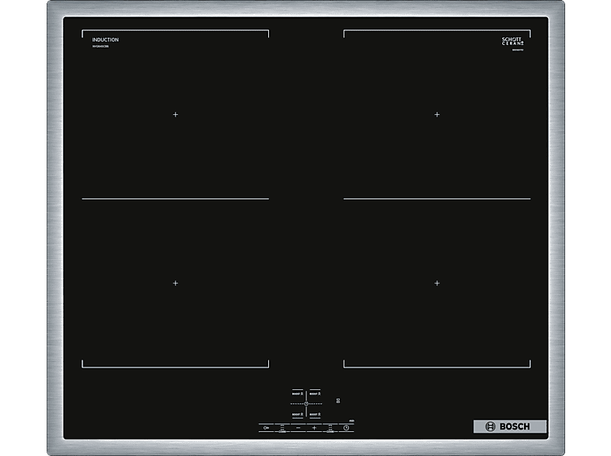Toggle the left Combi zone control

click(x=282, y=428)
